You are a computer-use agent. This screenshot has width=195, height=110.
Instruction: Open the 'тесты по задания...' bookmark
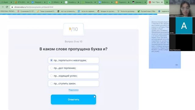[x=87, y=11]
